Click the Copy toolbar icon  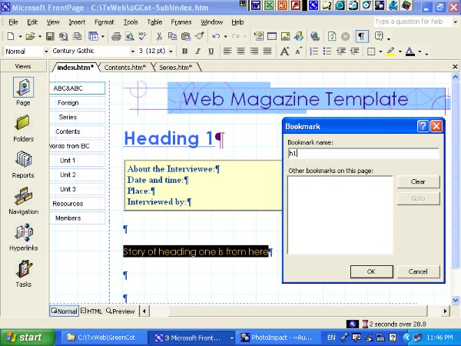point(172,36)
